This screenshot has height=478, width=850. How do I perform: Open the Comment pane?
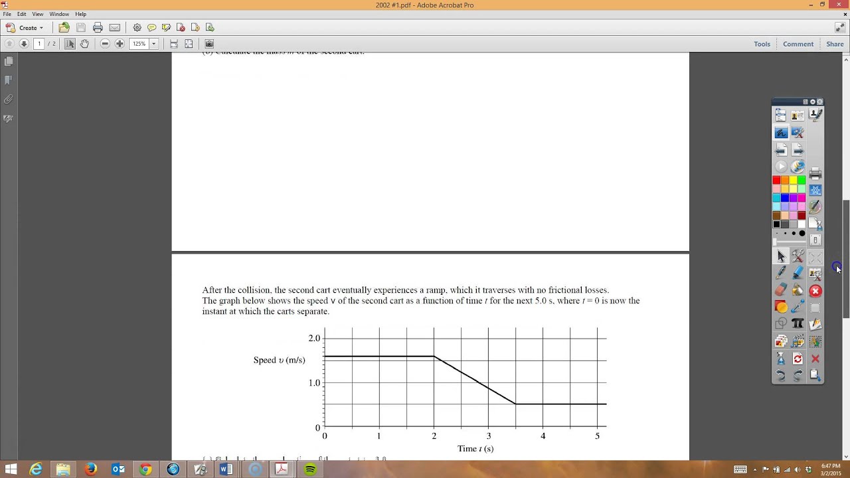[798, 44]
